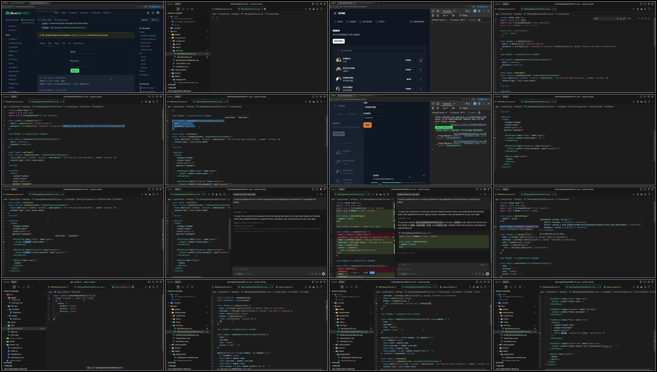The height and width of the screenshot is (372, 657).
Task: Split the editor using the split-pane icon
Action: pyautogui.click(x=321, y=9)
